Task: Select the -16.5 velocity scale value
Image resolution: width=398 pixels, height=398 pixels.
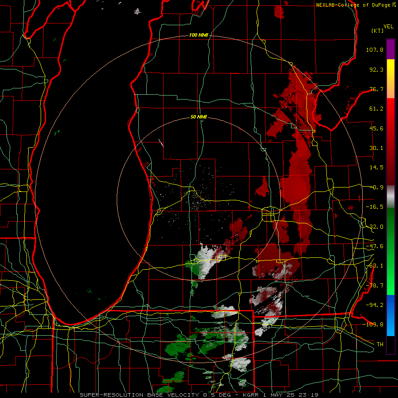Action: (x=375, y=207)
